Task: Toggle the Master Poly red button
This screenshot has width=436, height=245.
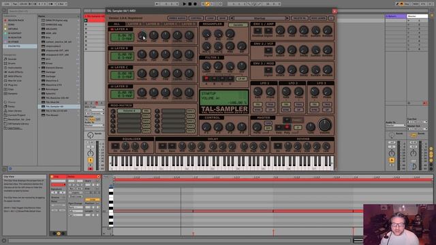Action: pyautogui.click(x=287, y=127)
